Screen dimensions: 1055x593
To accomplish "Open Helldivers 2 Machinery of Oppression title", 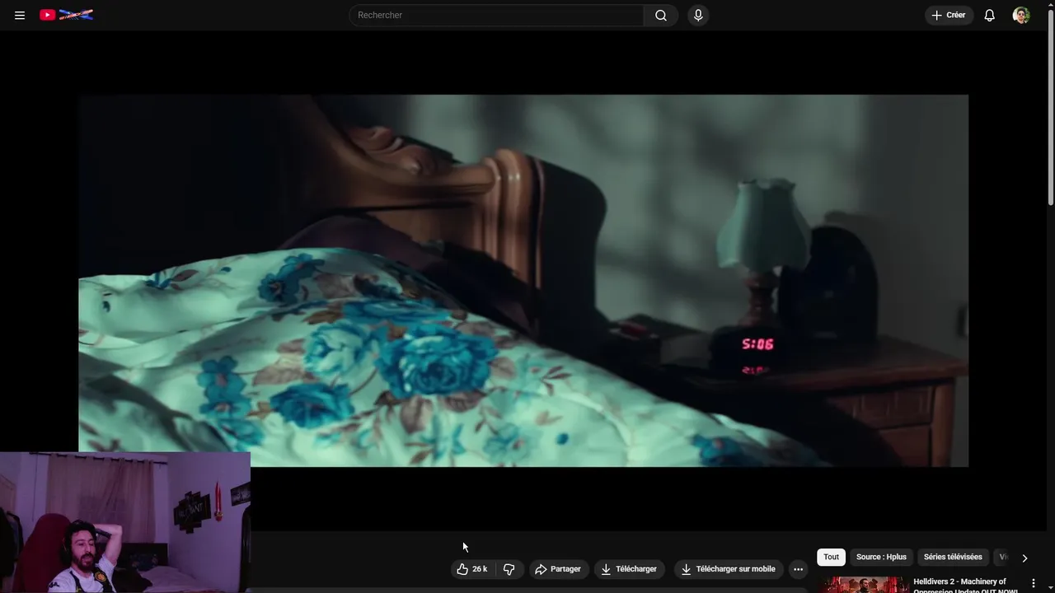I will [x=966, y=586].
